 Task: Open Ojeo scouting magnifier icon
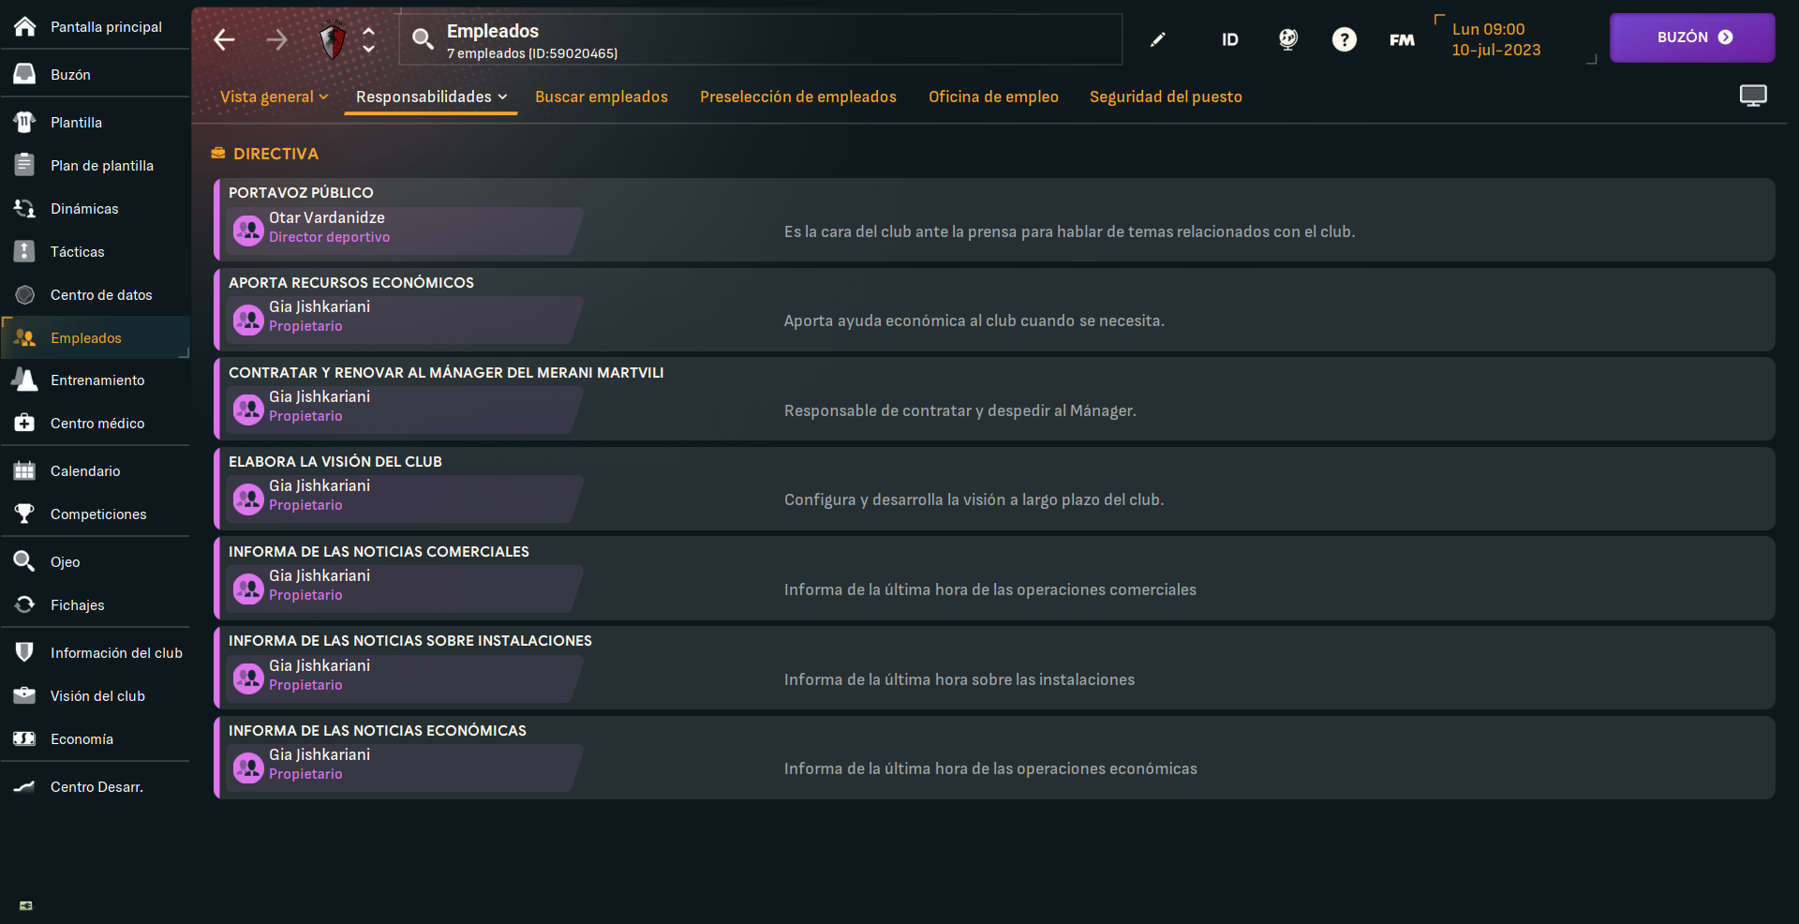coord(25,561)
